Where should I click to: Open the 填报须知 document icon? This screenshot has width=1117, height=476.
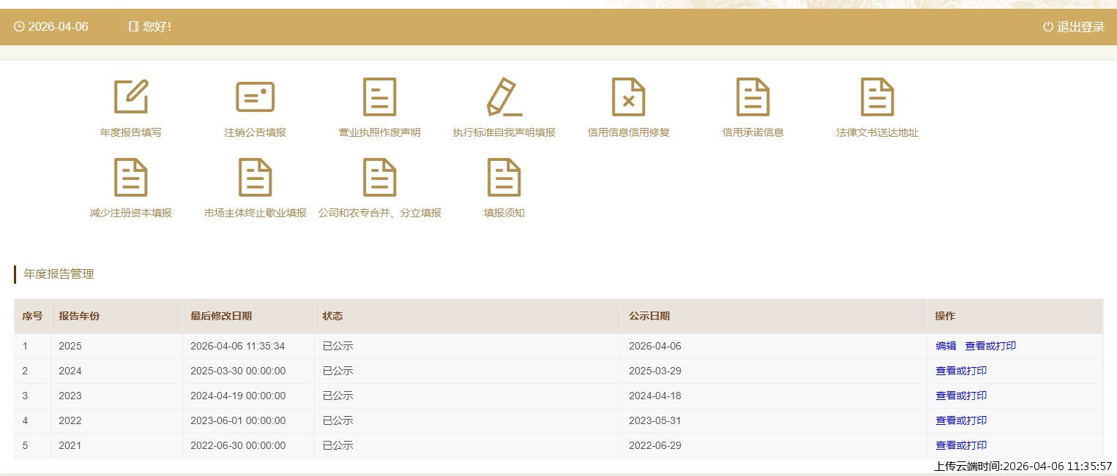(504, 177)
